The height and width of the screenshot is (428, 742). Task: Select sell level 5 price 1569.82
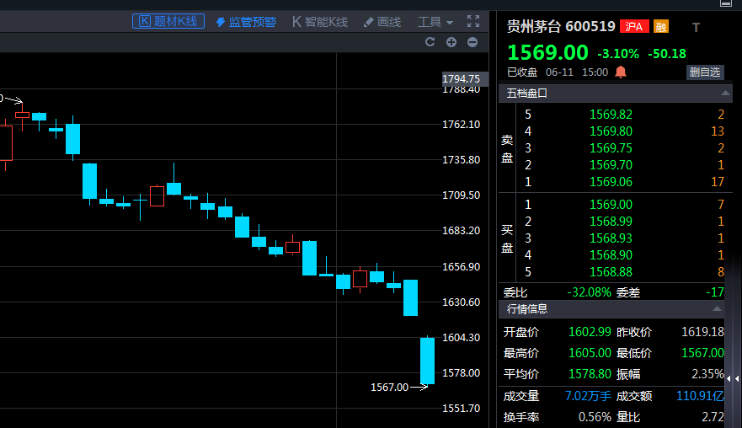point(611,114)
